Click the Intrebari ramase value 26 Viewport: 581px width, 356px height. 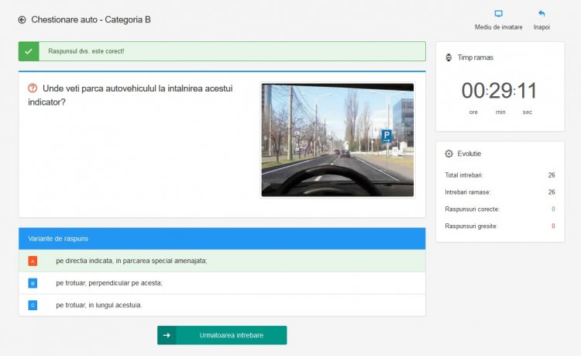pos(552,192)
